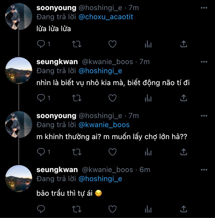
Task: Open seungkwan's avatar on "bảo trẩu" tweet
Action: (19, 179)
